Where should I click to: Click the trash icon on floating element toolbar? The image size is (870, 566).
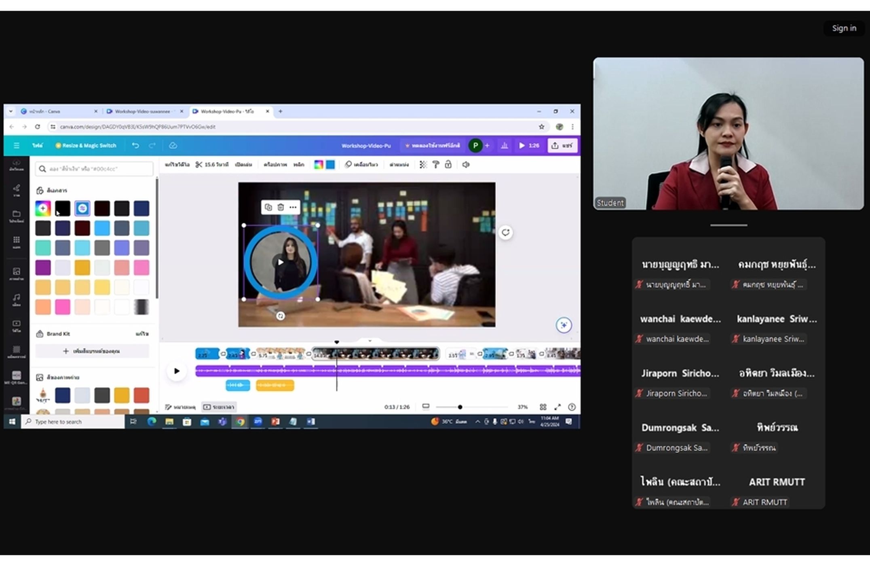(x=281, y=207)
